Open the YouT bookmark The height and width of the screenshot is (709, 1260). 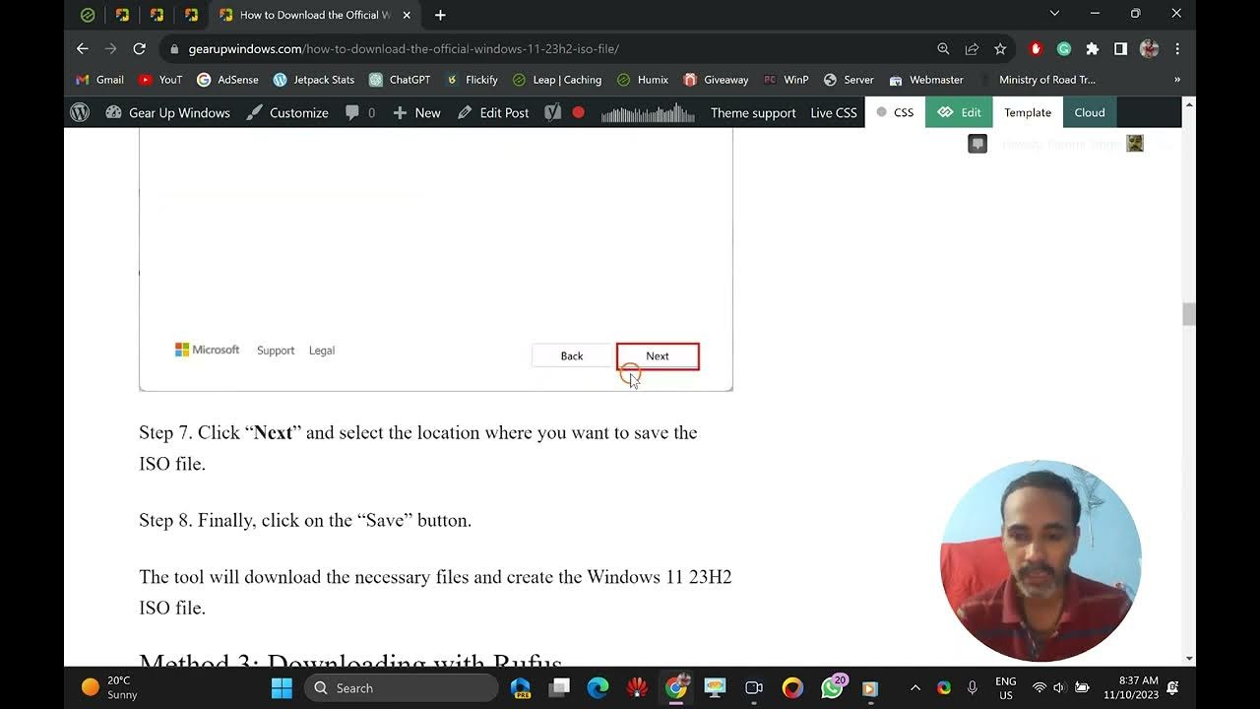click(x=160, y=80)
